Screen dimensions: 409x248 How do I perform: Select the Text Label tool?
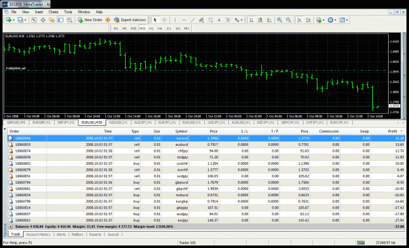(228, 20)
